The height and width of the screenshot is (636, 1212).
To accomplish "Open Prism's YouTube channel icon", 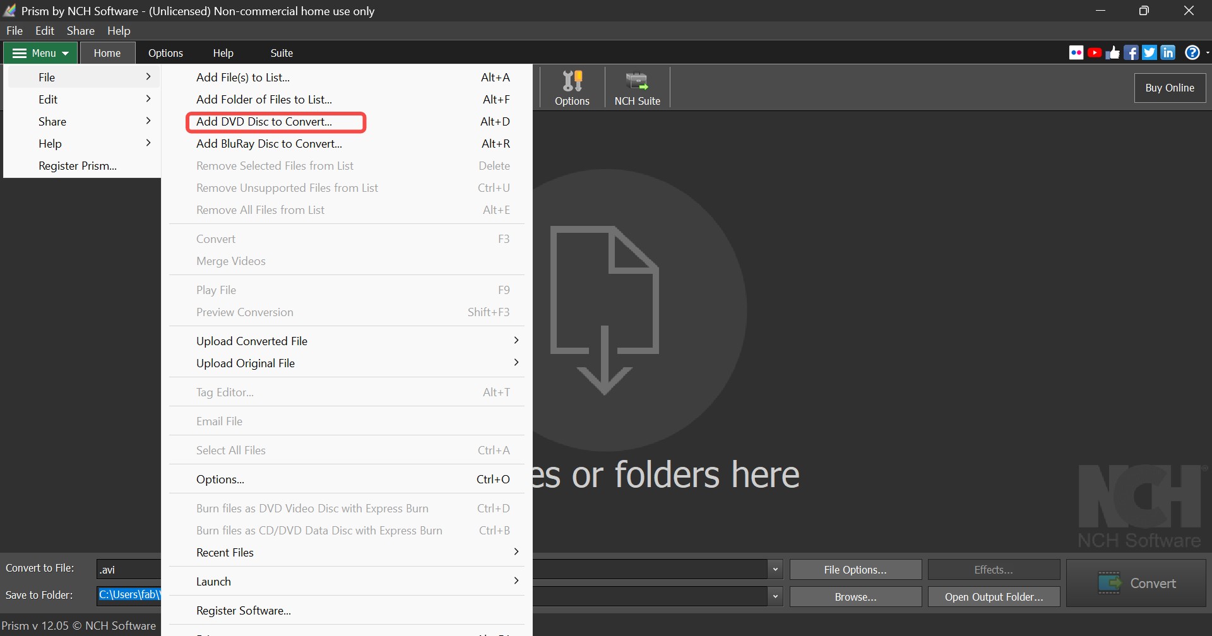I will 1096,52.
